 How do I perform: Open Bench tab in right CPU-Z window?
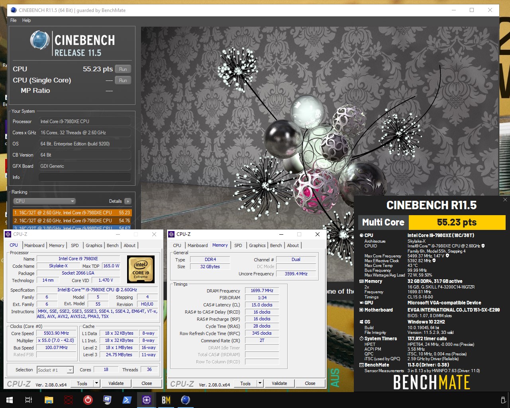(276, 245)
